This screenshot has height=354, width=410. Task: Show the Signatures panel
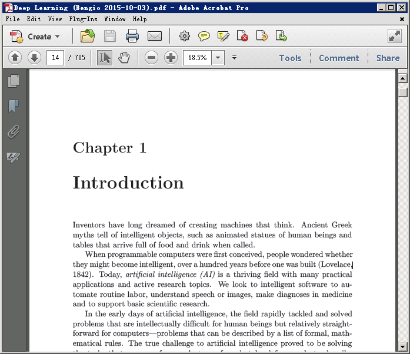[14, 157]
